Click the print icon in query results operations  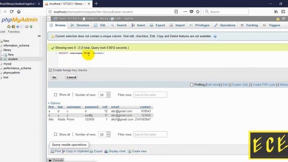pyautogui.click(x=52, y=151)
